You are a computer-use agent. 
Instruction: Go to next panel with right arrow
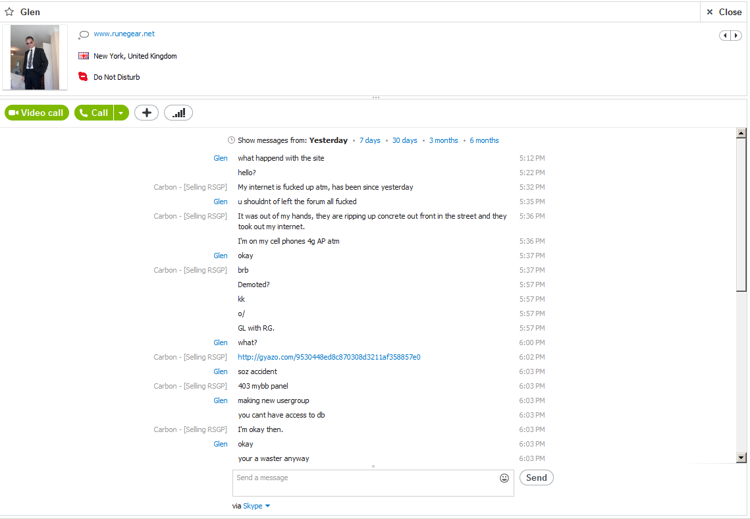(x=737, y=36)
